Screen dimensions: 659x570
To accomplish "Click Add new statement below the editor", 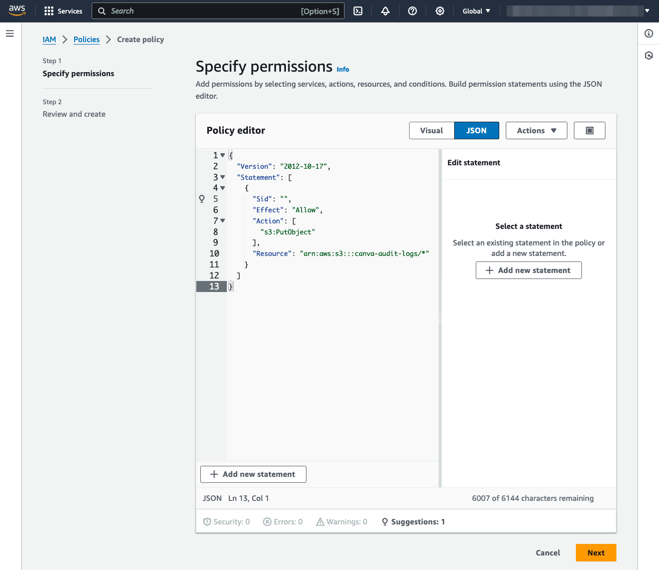I will [253, 474].
